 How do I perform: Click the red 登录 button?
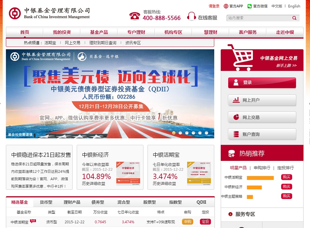click(262, 83)
